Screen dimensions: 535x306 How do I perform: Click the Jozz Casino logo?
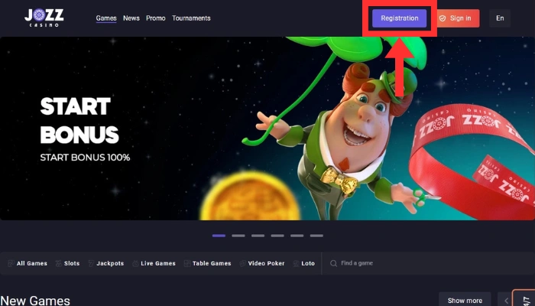(x=43, y=18)
